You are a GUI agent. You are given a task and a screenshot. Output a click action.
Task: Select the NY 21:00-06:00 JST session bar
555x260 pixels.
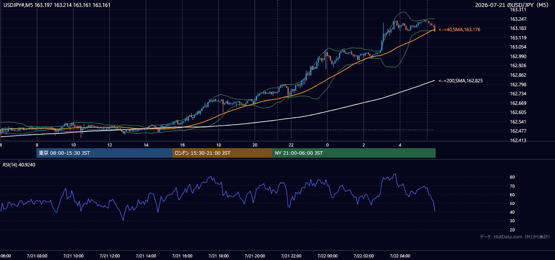pos(353,153)
